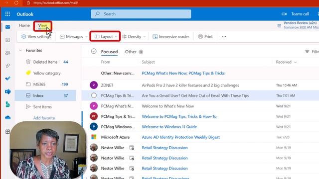The width and height of the screenshot is (319, 179).
Task: Click the Outlook brand title
Action: tap(25, 14)
